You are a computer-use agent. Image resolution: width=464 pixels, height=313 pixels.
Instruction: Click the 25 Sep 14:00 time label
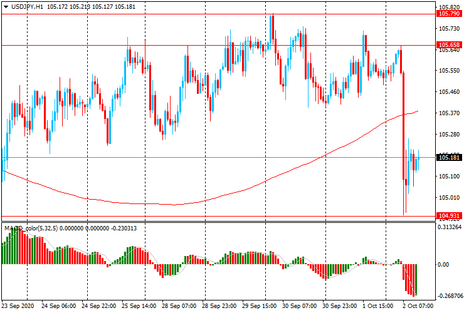tap(139, 307)
